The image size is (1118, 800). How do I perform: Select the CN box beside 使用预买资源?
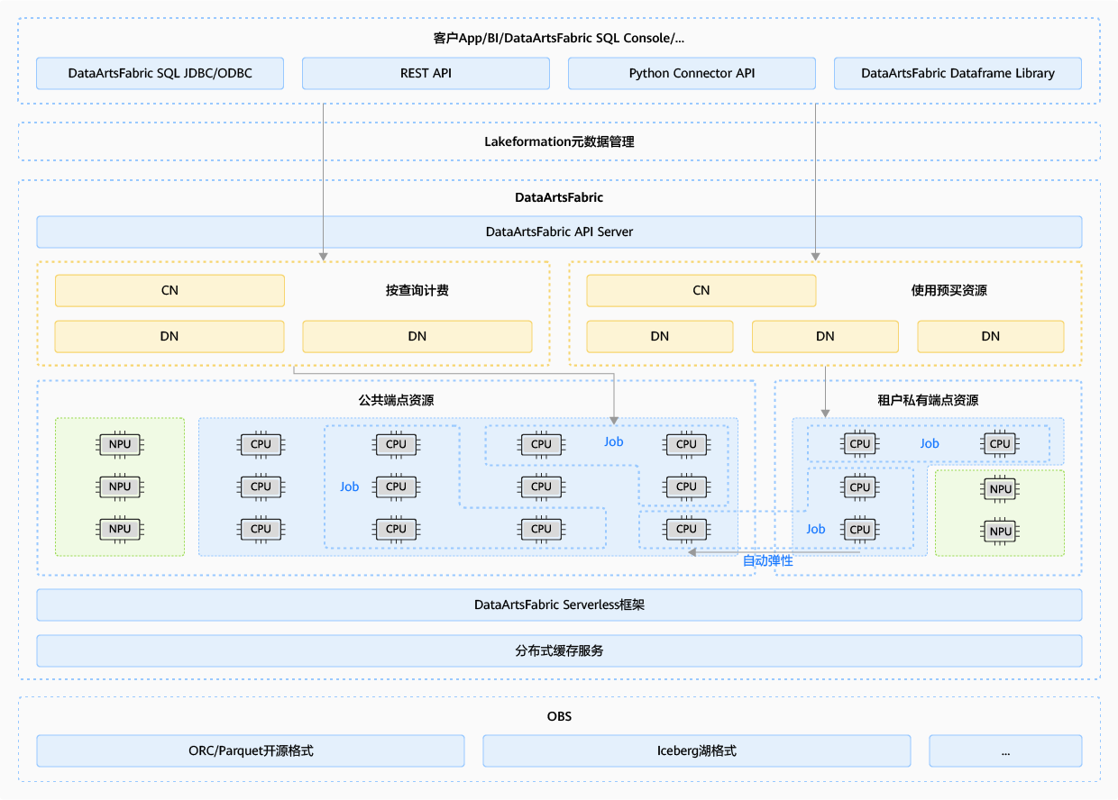(701, 291)
